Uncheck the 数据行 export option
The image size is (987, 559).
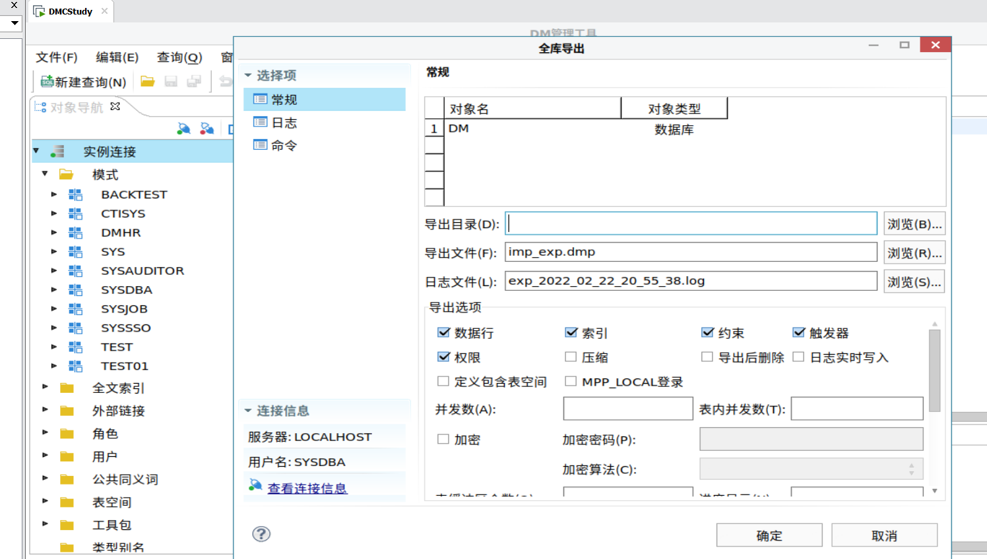[443, 333]
